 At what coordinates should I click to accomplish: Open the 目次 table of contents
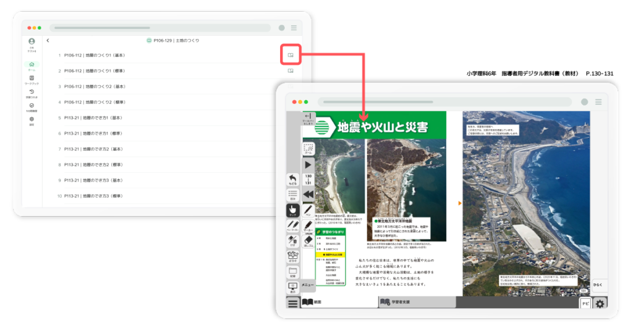[x=292, y=195]
